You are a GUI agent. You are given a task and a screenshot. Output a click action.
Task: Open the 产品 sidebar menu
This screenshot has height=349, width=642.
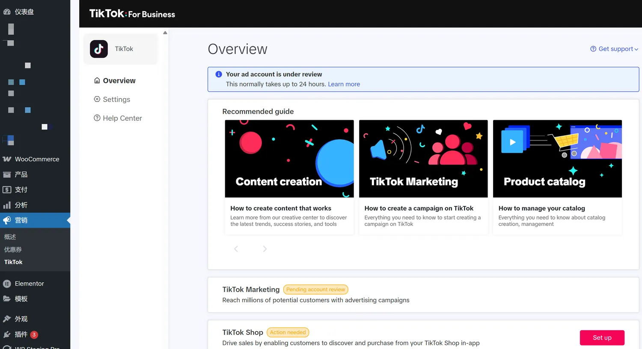coord(35,174)
